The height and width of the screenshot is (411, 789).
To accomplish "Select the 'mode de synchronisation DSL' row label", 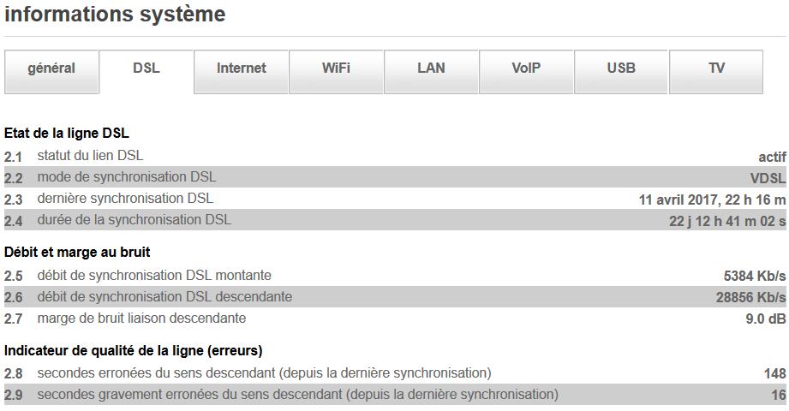I will 126,177.
